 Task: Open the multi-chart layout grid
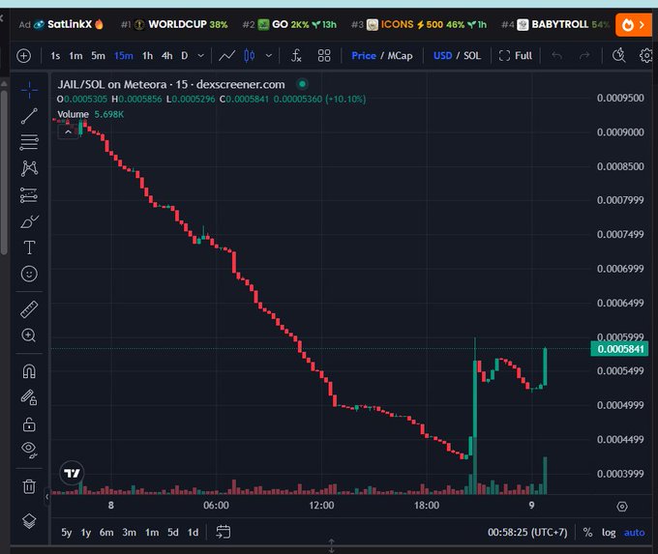324,56
